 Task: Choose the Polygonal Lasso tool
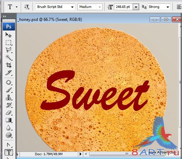(8, 50)
